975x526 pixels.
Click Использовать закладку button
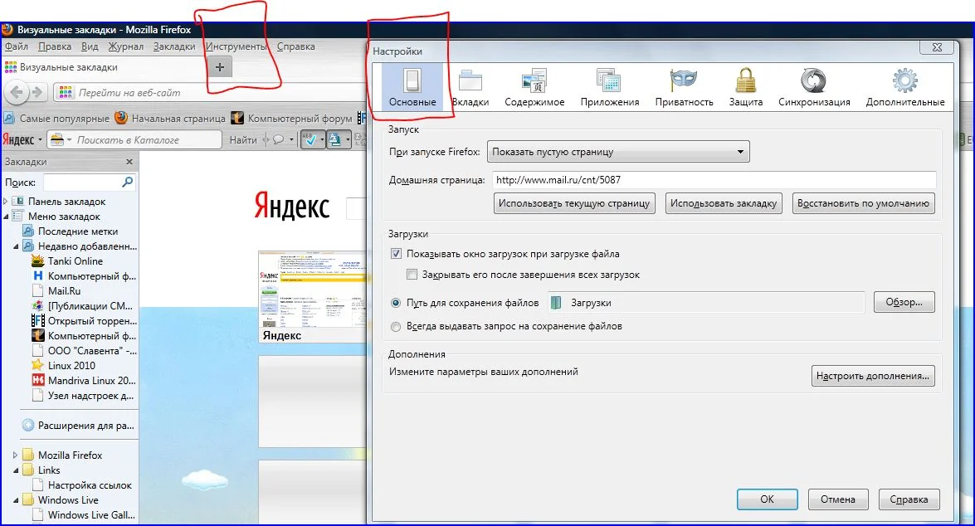pyautogui.click(x=724, y=203)
